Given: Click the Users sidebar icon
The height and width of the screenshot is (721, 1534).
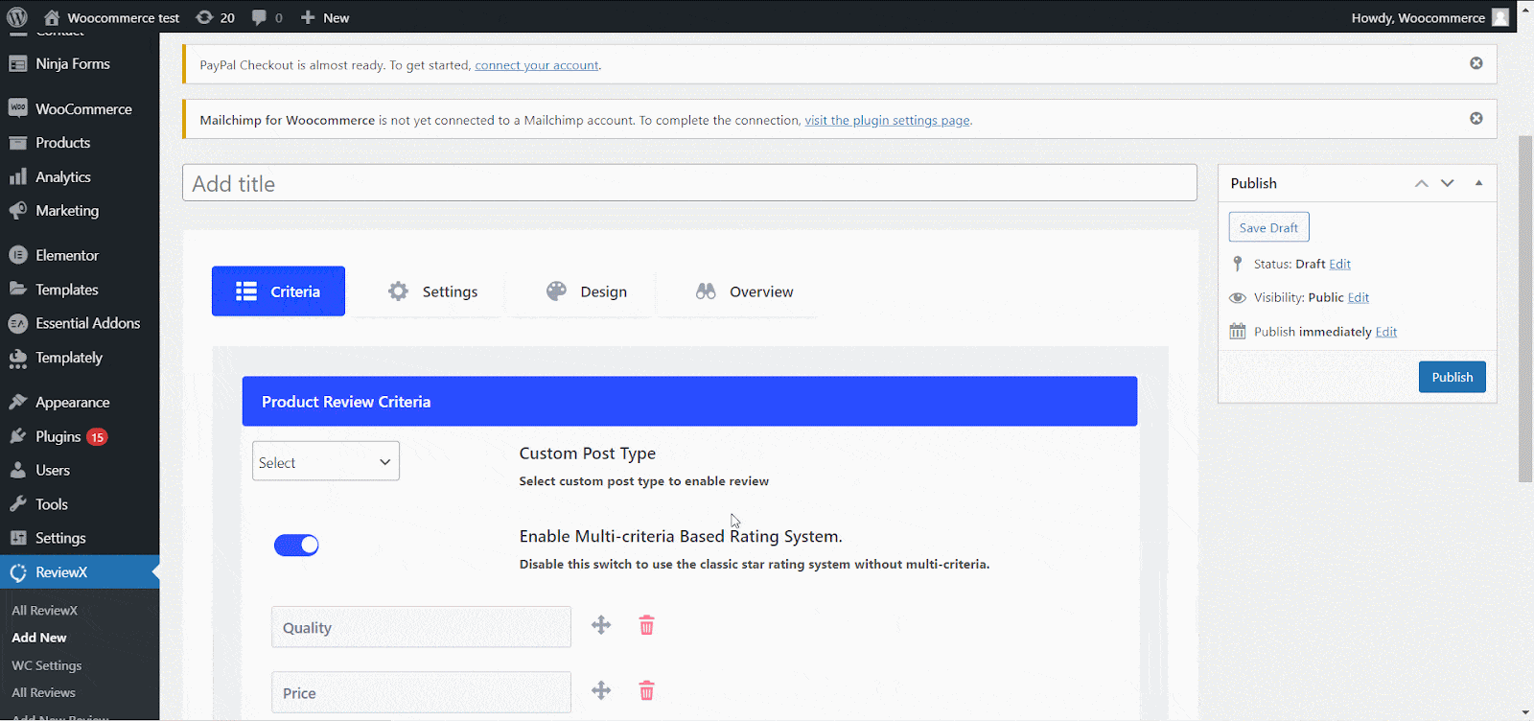Looking at the screenshot, I should (x=17, y=471).
